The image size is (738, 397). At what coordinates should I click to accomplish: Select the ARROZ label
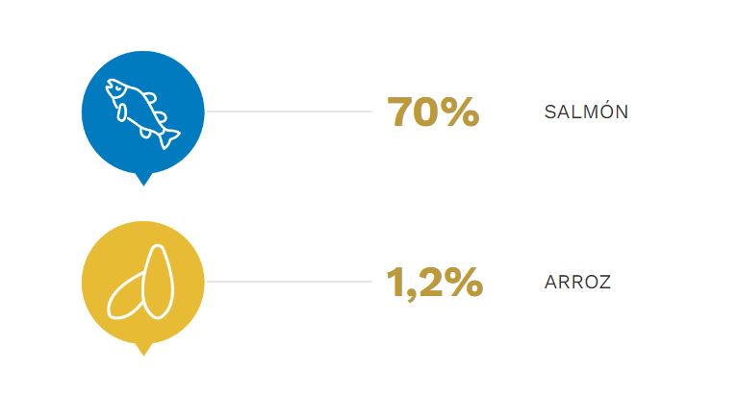[x=577, y=283]
